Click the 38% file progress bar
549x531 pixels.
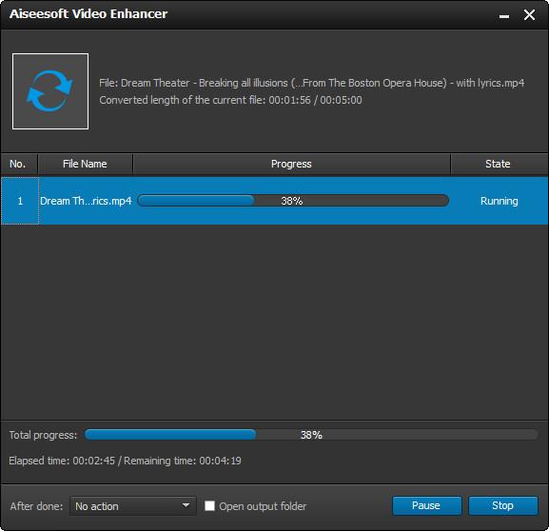pos(293,201)
